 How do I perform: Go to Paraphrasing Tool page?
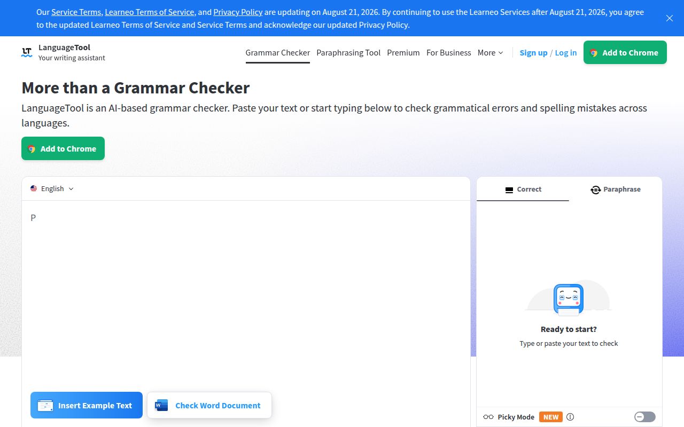click(x=348, y=52)
